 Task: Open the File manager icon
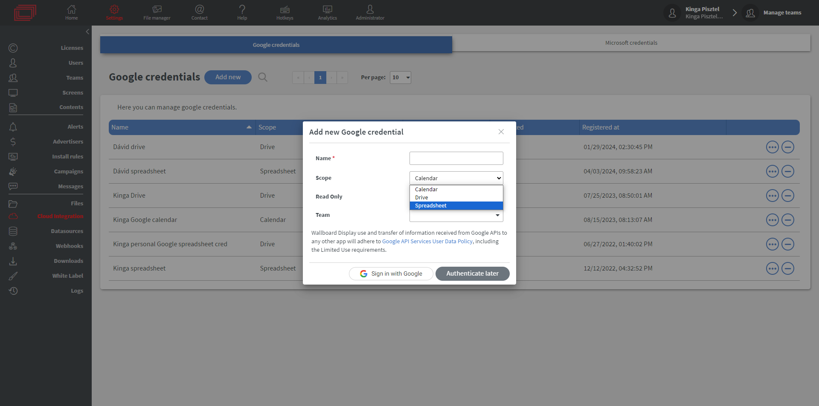pyautogui.click(x=157, y=9)
